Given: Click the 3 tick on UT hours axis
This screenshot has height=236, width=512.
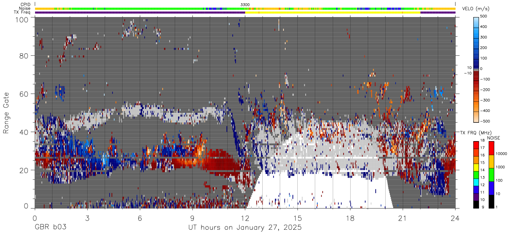Looking at the screenshot, I should coord(87,218).
